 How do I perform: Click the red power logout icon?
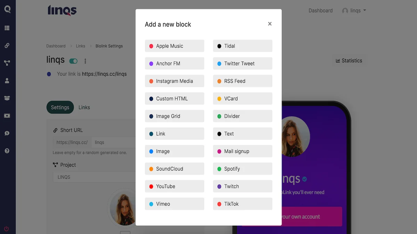point(6,229)
